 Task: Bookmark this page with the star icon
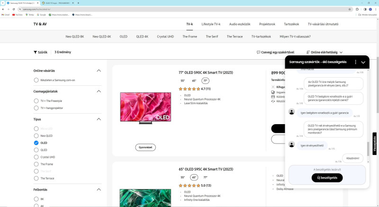[350, 9]
